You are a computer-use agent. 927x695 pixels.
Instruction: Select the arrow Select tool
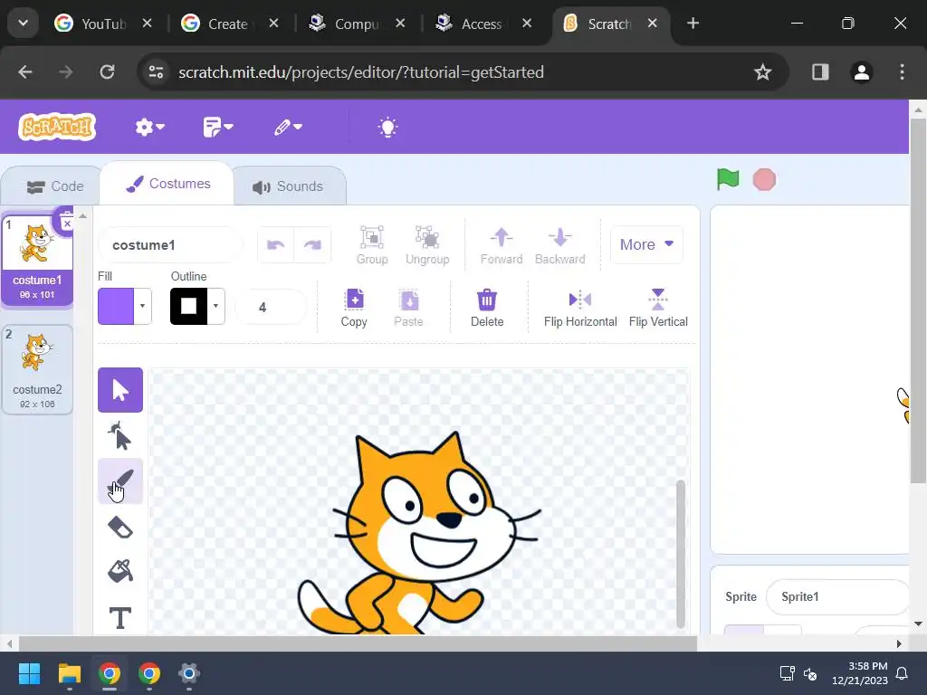click(120, 390)
